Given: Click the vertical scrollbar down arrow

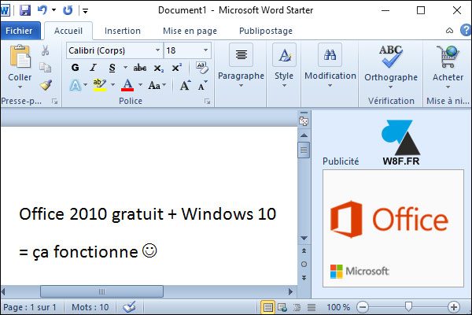Looking at the screenshot, I should coord(304,238).
